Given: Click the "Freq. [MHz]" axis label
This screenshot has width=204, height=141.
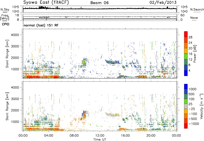Looking at the screenshot, I should pyautogui.click(x=5, y=17).
